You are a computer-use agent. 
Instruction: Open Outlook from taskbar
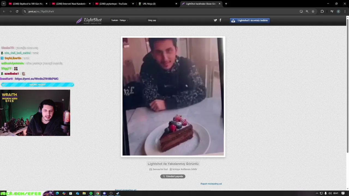coord(77,193)
